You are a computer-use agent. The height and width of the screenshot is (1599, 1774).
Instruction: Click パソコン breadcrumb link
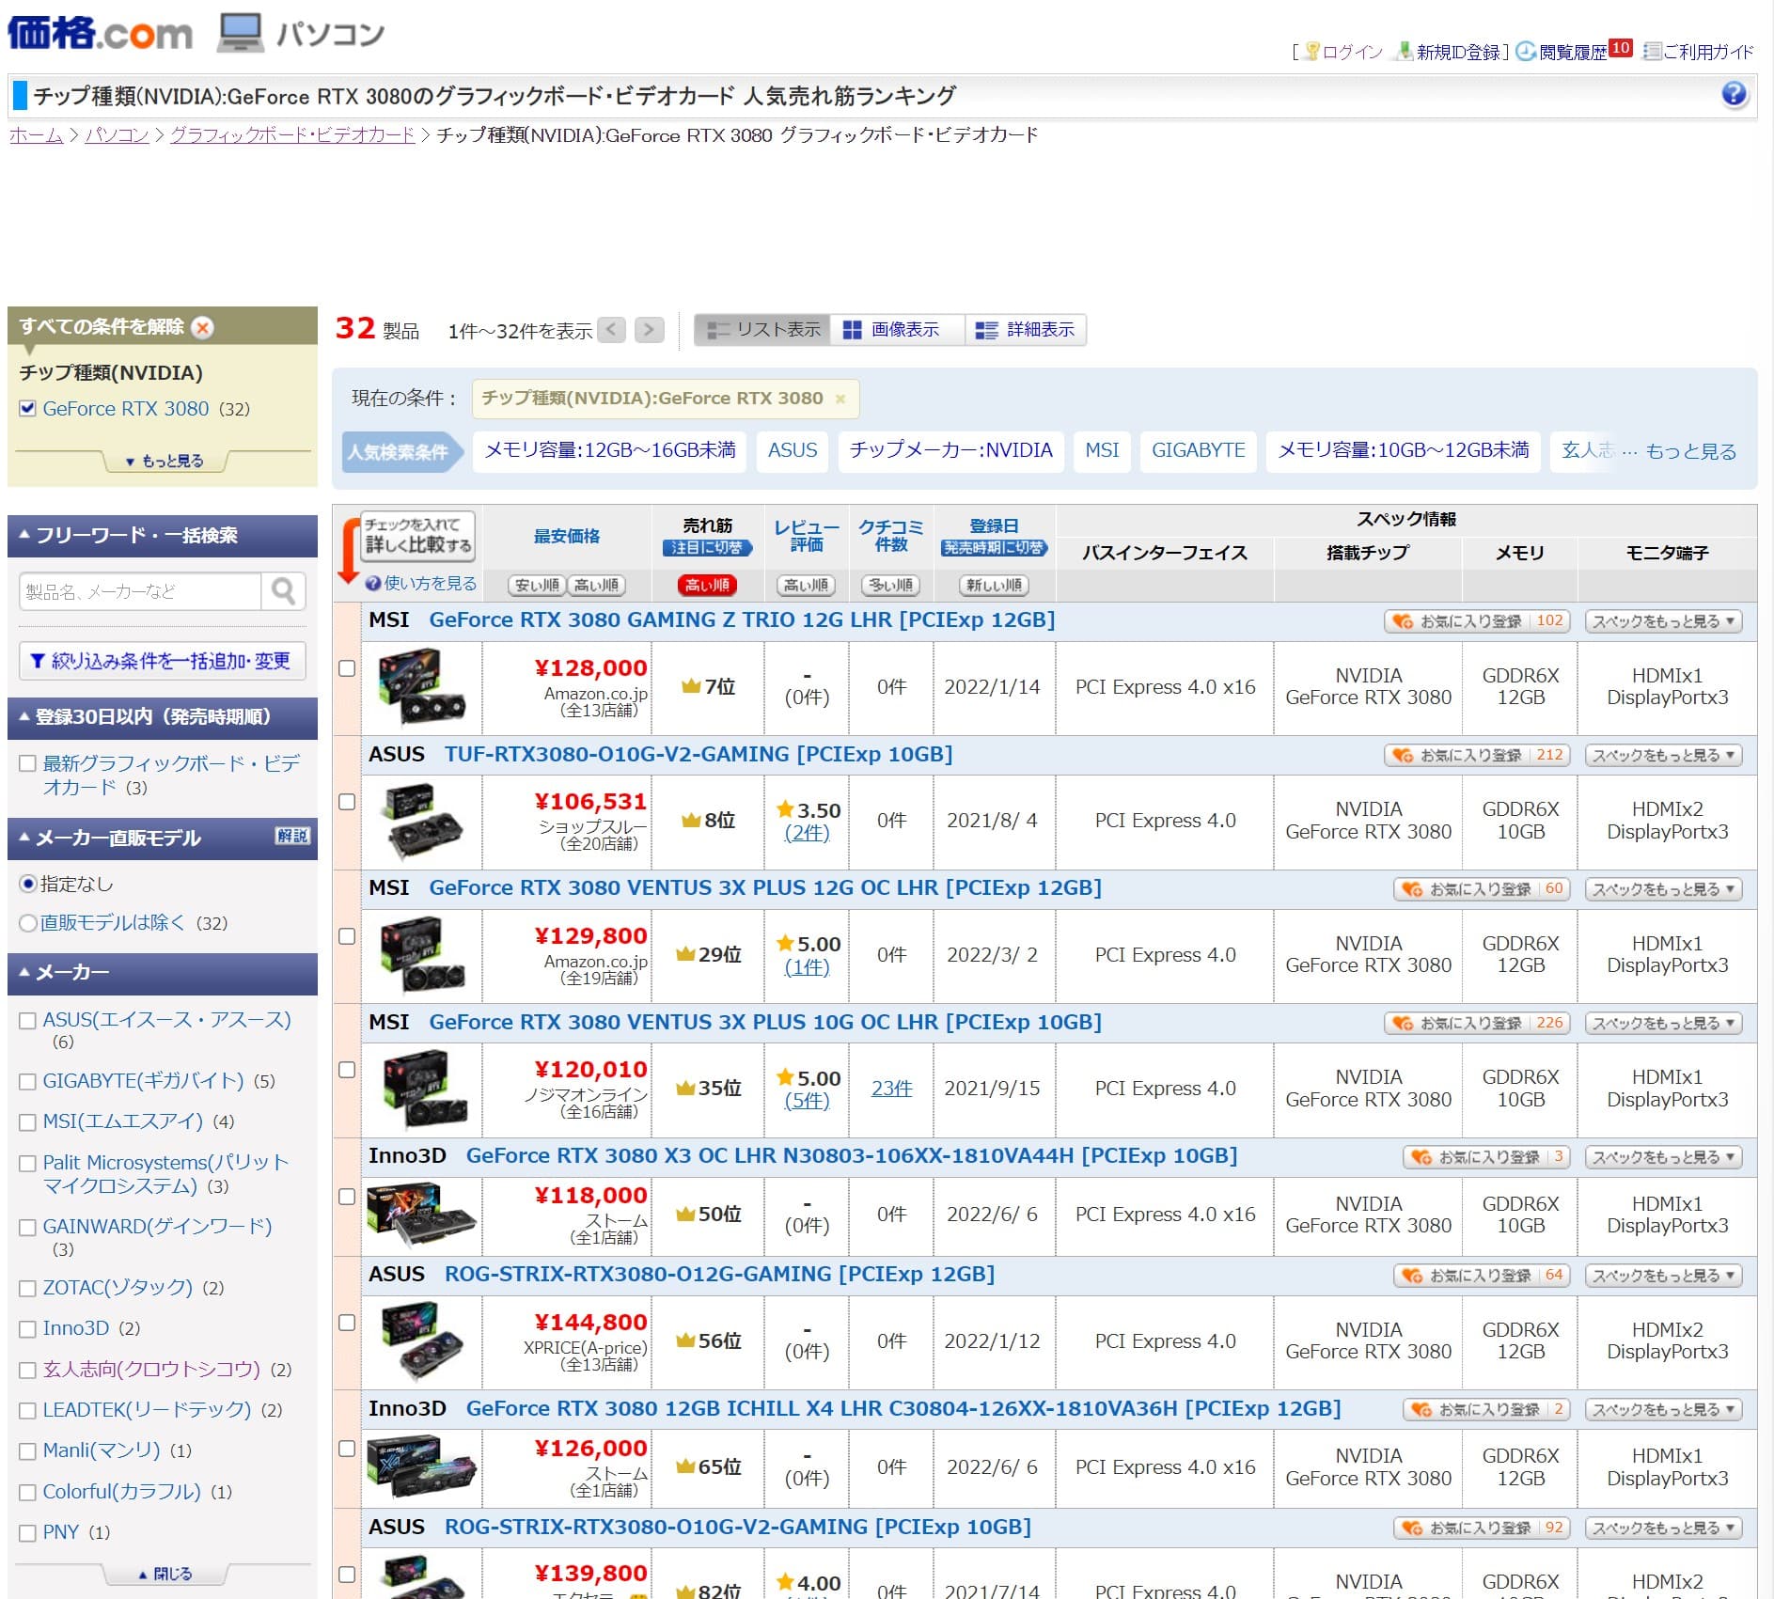tap(117, 135)
